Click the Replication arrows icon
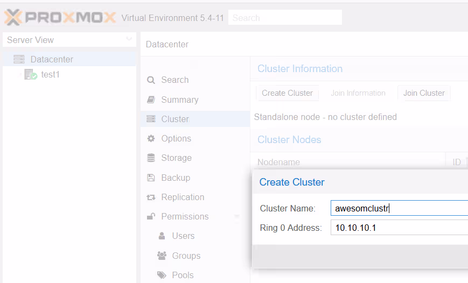 click(x=151, y=197)
